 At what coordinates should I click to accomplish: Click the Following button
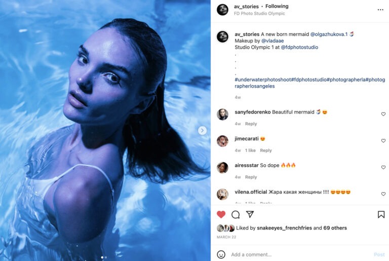click(x=277, y=6)
